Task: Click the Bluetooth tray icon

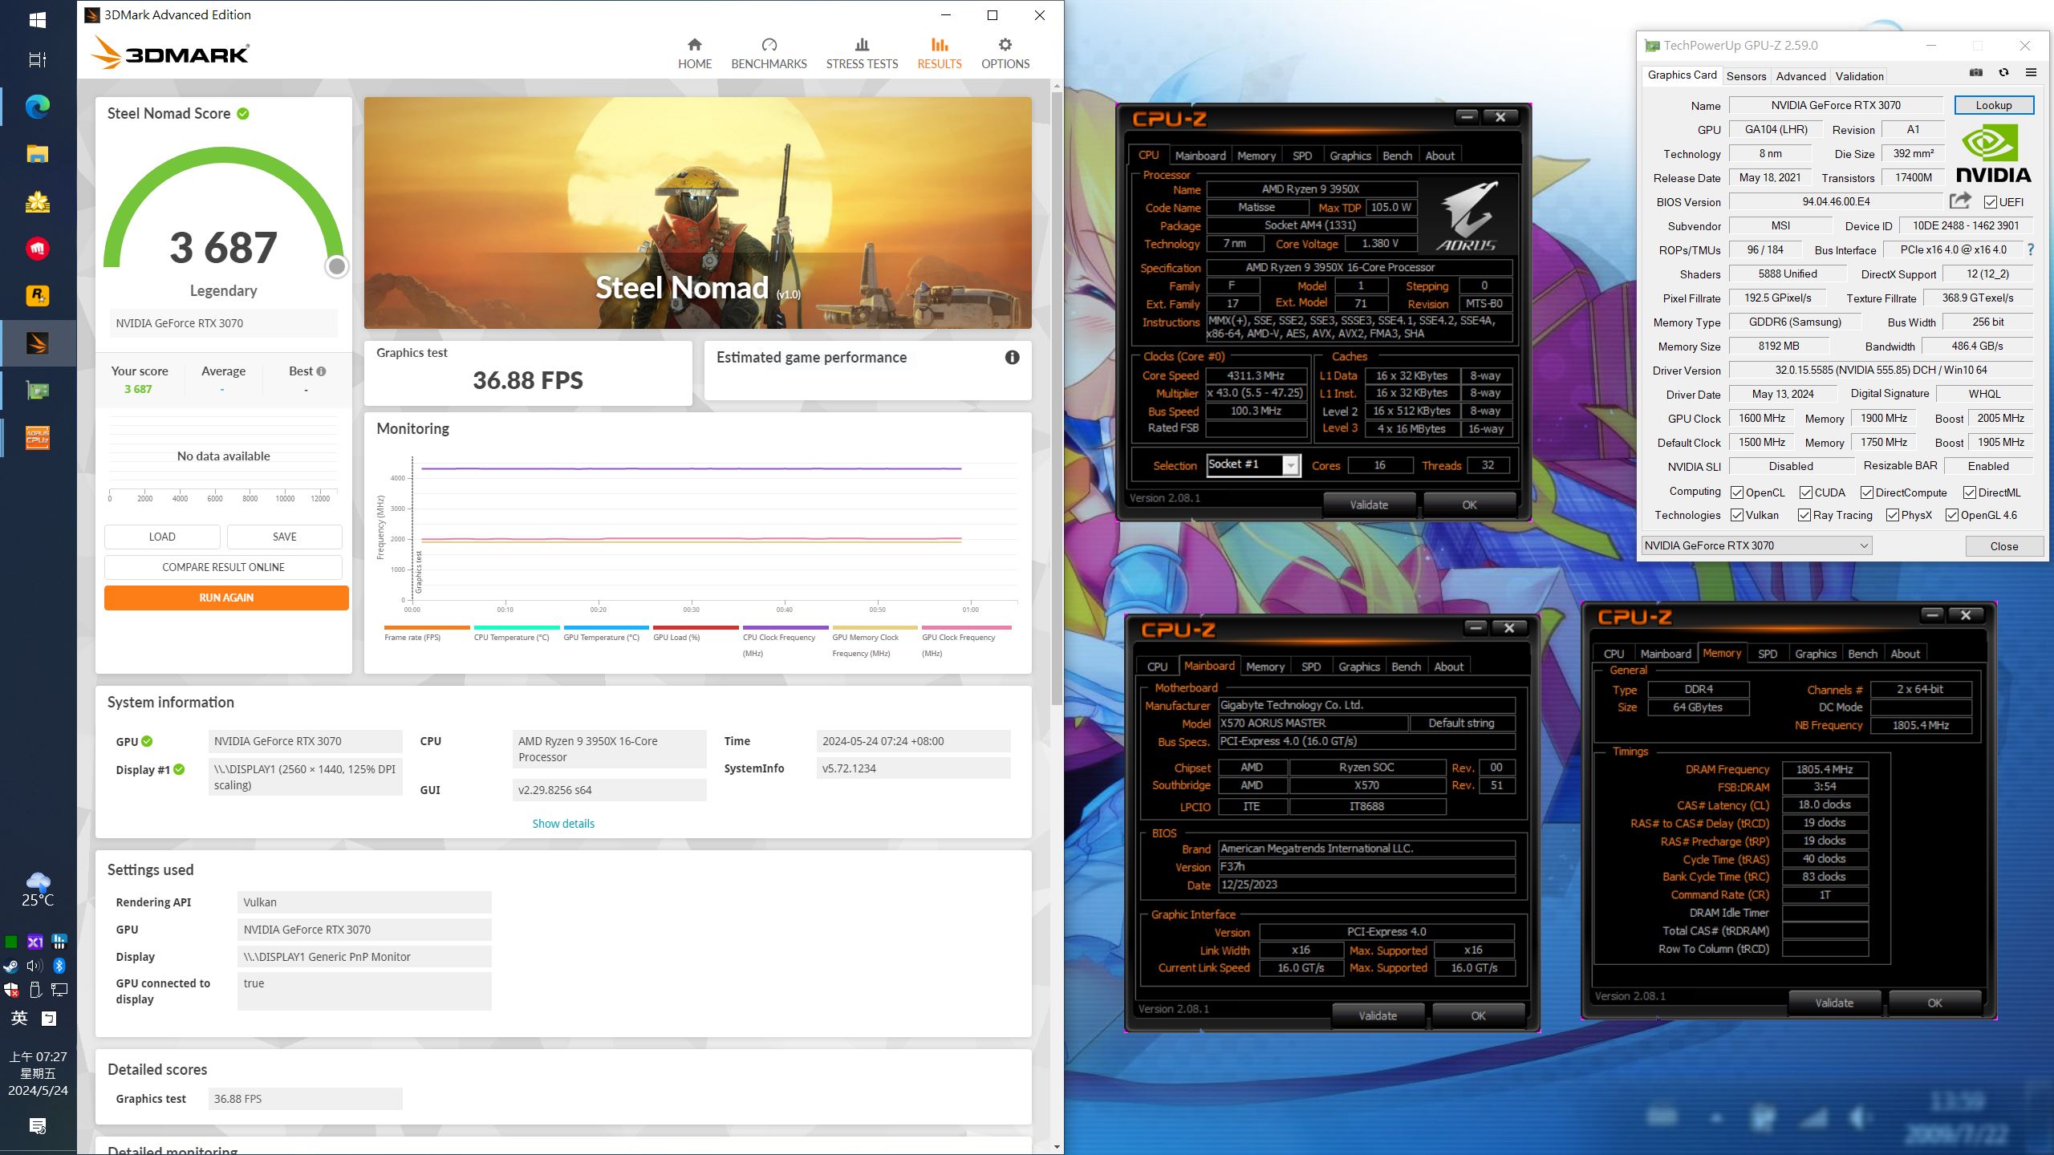Action: click(59, 966)
